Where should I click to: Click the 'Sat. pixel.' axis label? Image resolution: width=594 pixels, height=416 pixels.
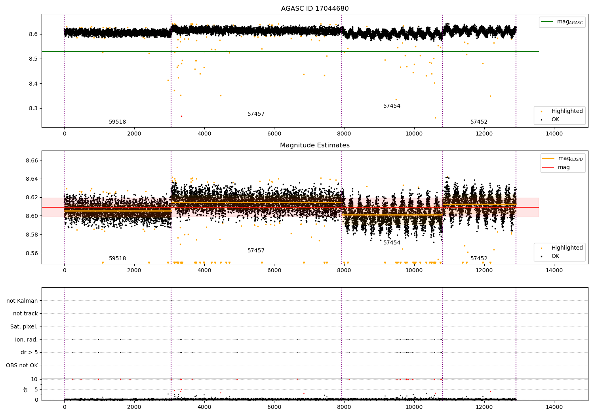(24, 327)
